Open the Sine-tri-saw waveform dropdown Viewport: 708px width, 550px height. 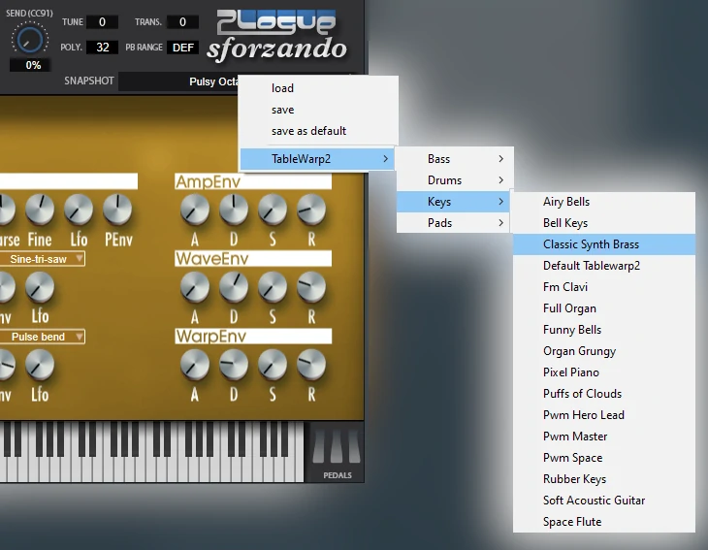pyautogui.click(x=43, y=259)
